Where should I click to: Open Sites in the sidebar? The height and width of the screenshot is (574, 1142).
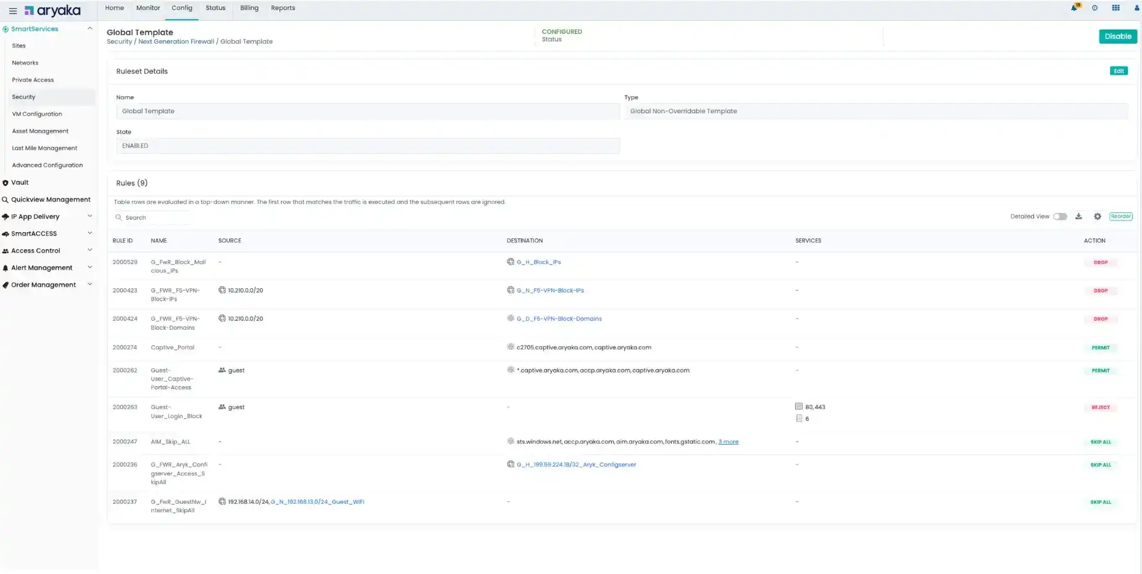[x=19, y=46]
